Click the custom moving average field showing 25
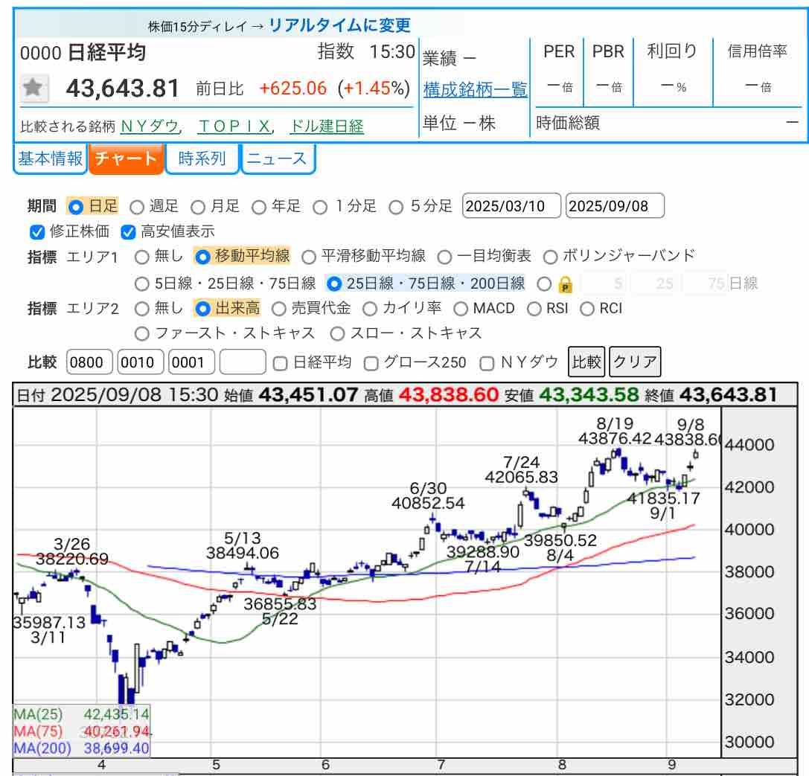 pyautogui.click(x=654, y=283)
